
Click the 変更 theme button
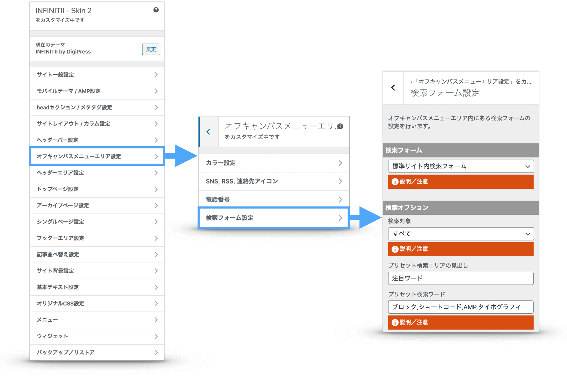(x=151, y=49)
